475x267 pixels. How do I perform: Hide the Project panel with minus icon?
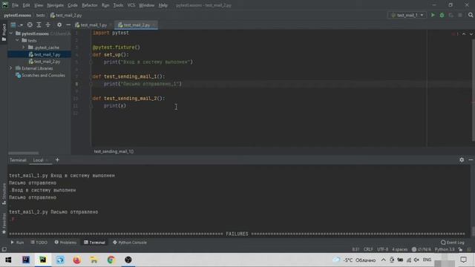click(68, 24)
